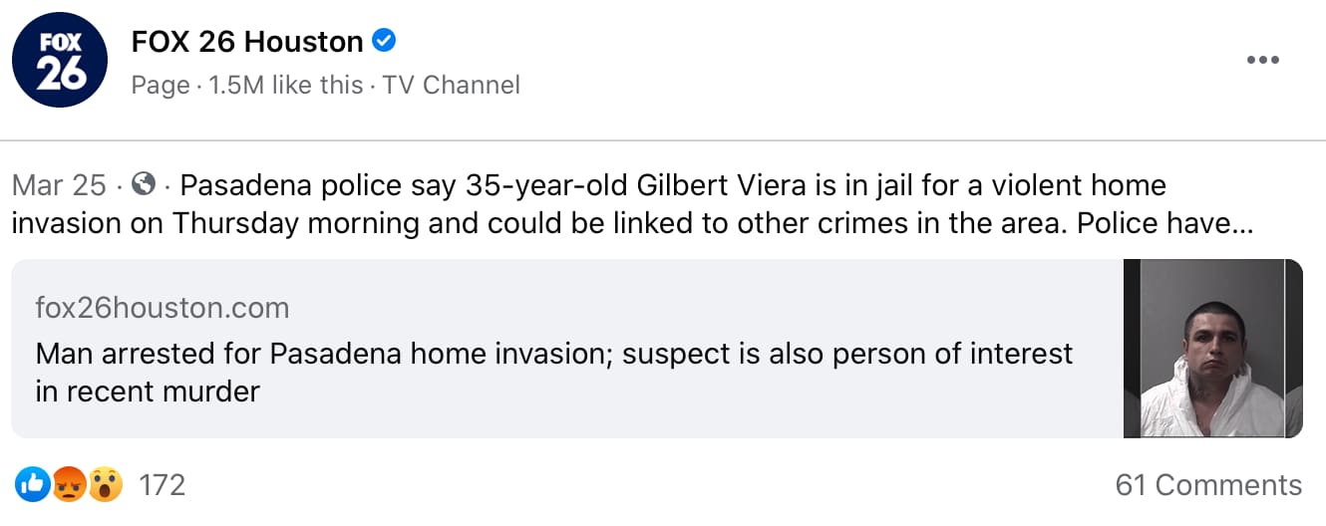View the 172 reactions count
This screenshot has height=526, width=1326.
pos(162,485)
